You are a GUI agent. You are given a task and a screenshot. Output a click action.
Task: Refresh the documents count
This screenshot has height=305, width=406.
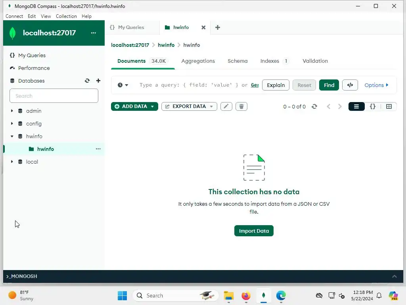click(x=314, y=106)
